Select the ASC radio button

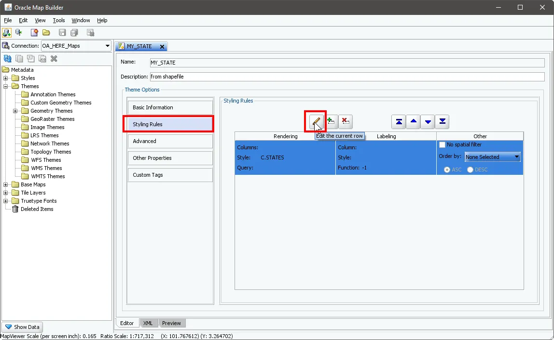[x=447, y=170]
